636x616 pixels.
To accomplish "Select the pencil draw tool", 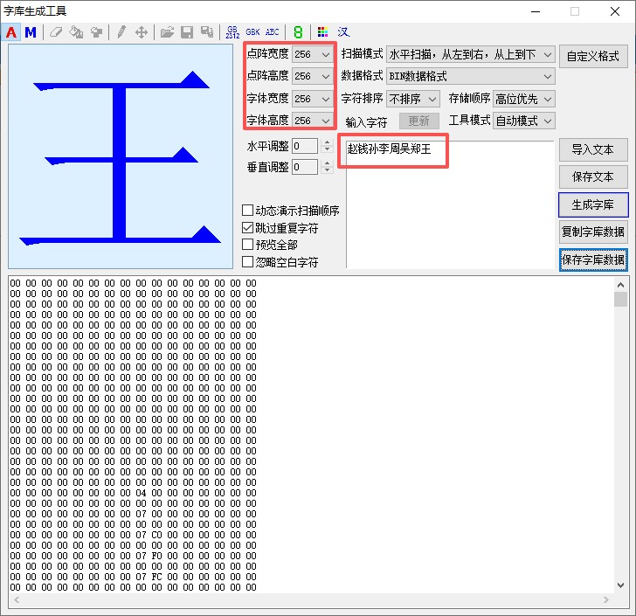I will (x=121, y=32).
